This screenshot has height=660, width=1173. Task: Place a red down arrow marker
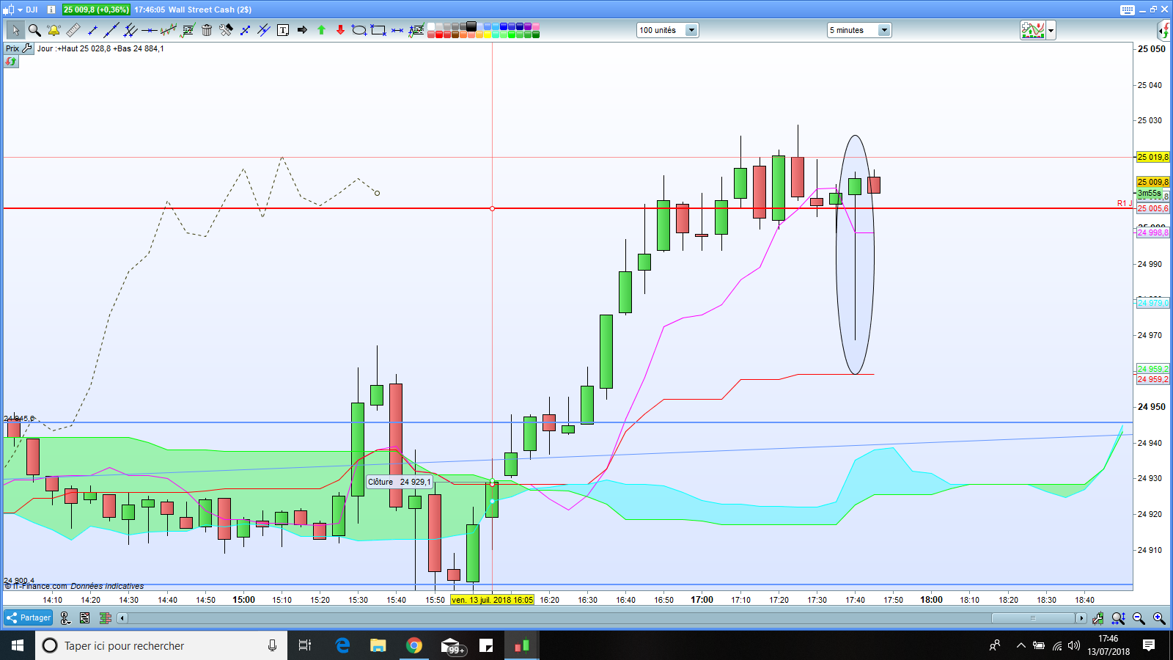pyautogui.click(x=340, y=30)
